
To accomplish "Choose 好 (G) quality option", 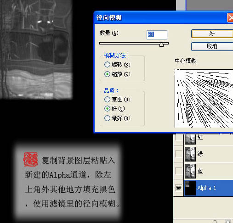I will coord(107,109).
